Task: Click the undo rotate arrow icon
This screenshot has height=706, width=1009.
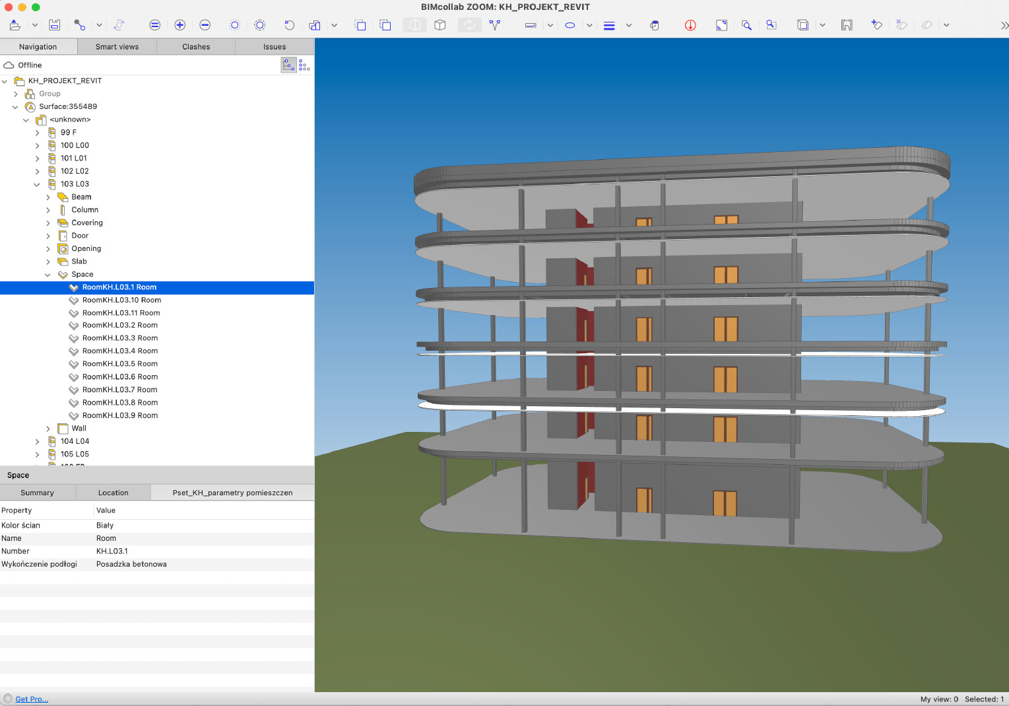Action: tap(289, 25)
